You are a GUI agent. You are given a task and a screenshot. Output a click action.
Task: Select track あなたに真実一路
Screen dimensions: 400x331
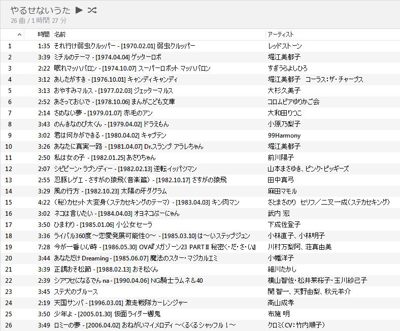pos(200,147)
